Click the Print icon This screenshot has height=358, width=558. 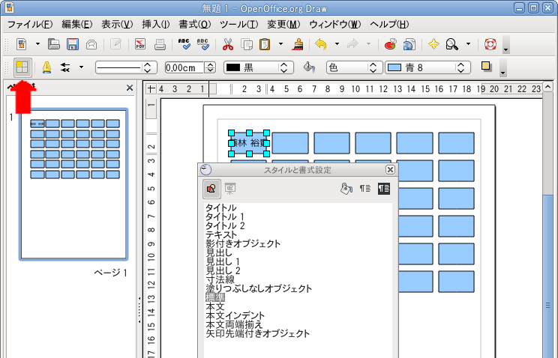tap(160, 44)
